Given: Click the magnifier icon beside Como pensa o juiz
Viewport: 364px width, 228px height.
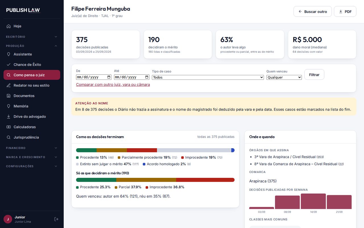Looking at the screenshot, I should pos(9,75).
